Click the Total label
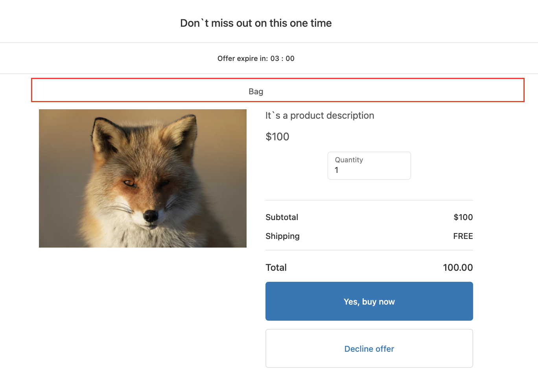The width and height of the screenshot is (538, 382). pos(276,268)
